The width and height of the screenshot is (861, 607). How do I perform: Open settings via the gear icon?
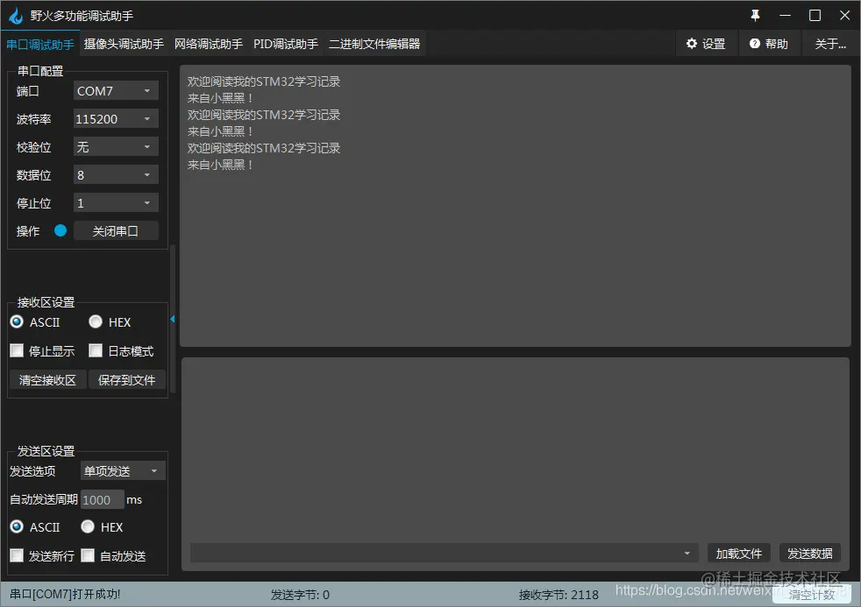[x=707, y=43]
